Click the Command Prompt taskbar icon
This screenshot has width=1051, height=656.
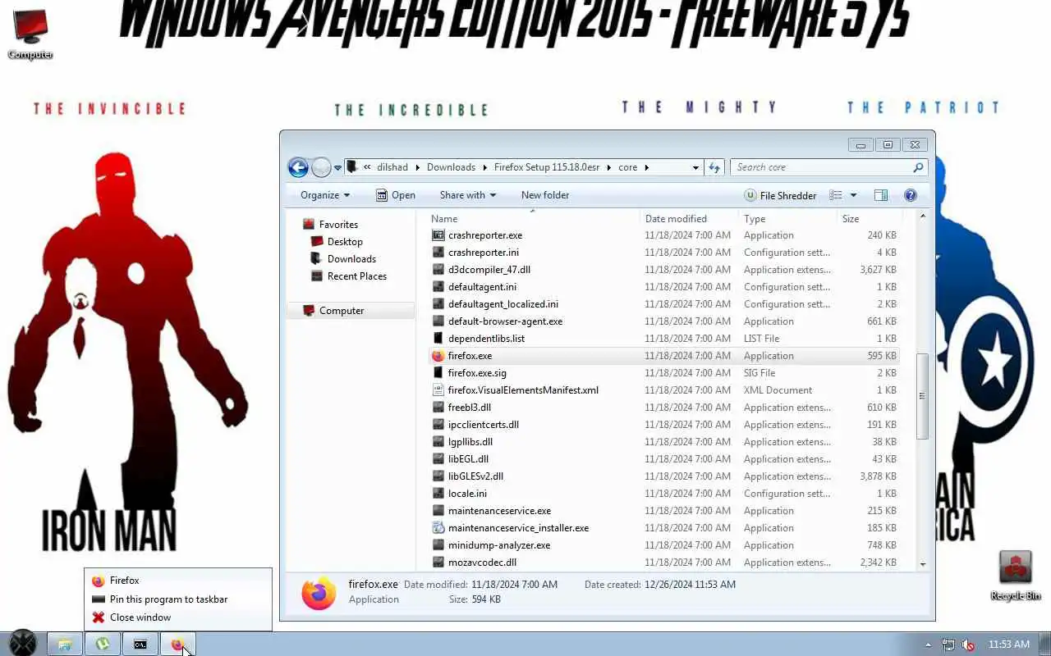tap(140, 645)
